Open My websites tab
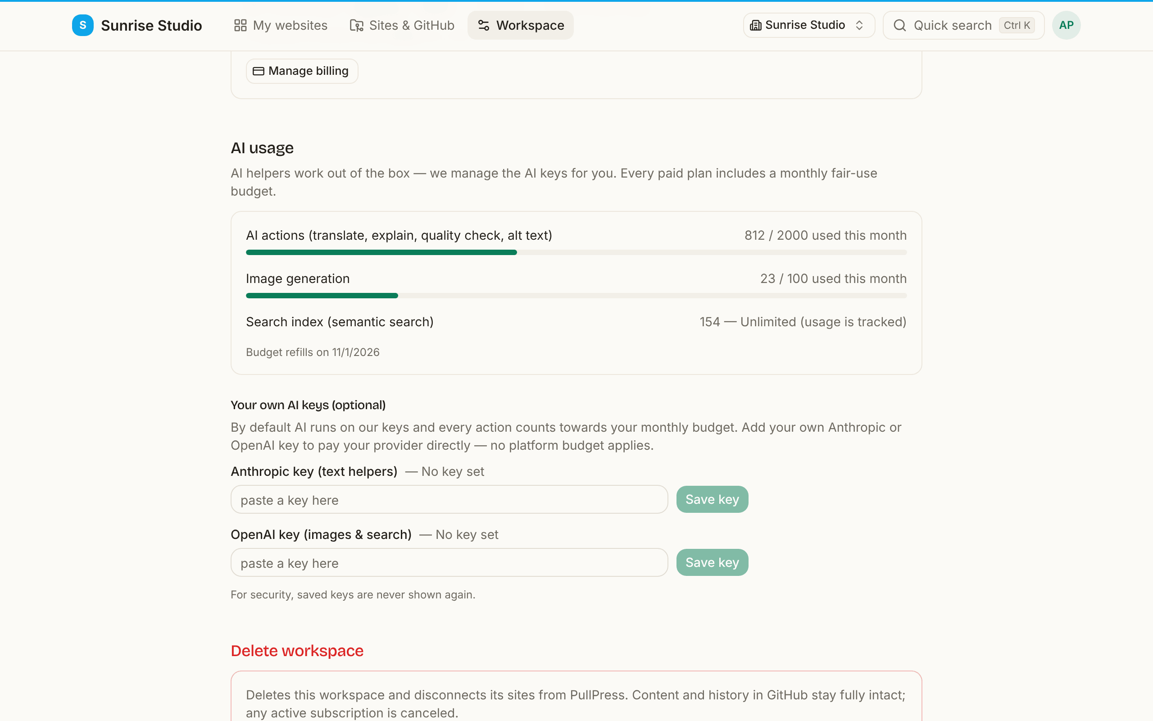Screen dimensions: 1153x721 pos(281,25)
